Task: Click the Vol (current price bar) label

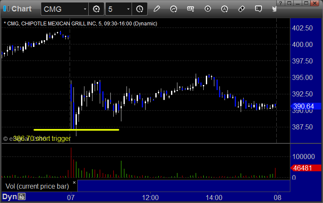Action: [x=37, y=186]
